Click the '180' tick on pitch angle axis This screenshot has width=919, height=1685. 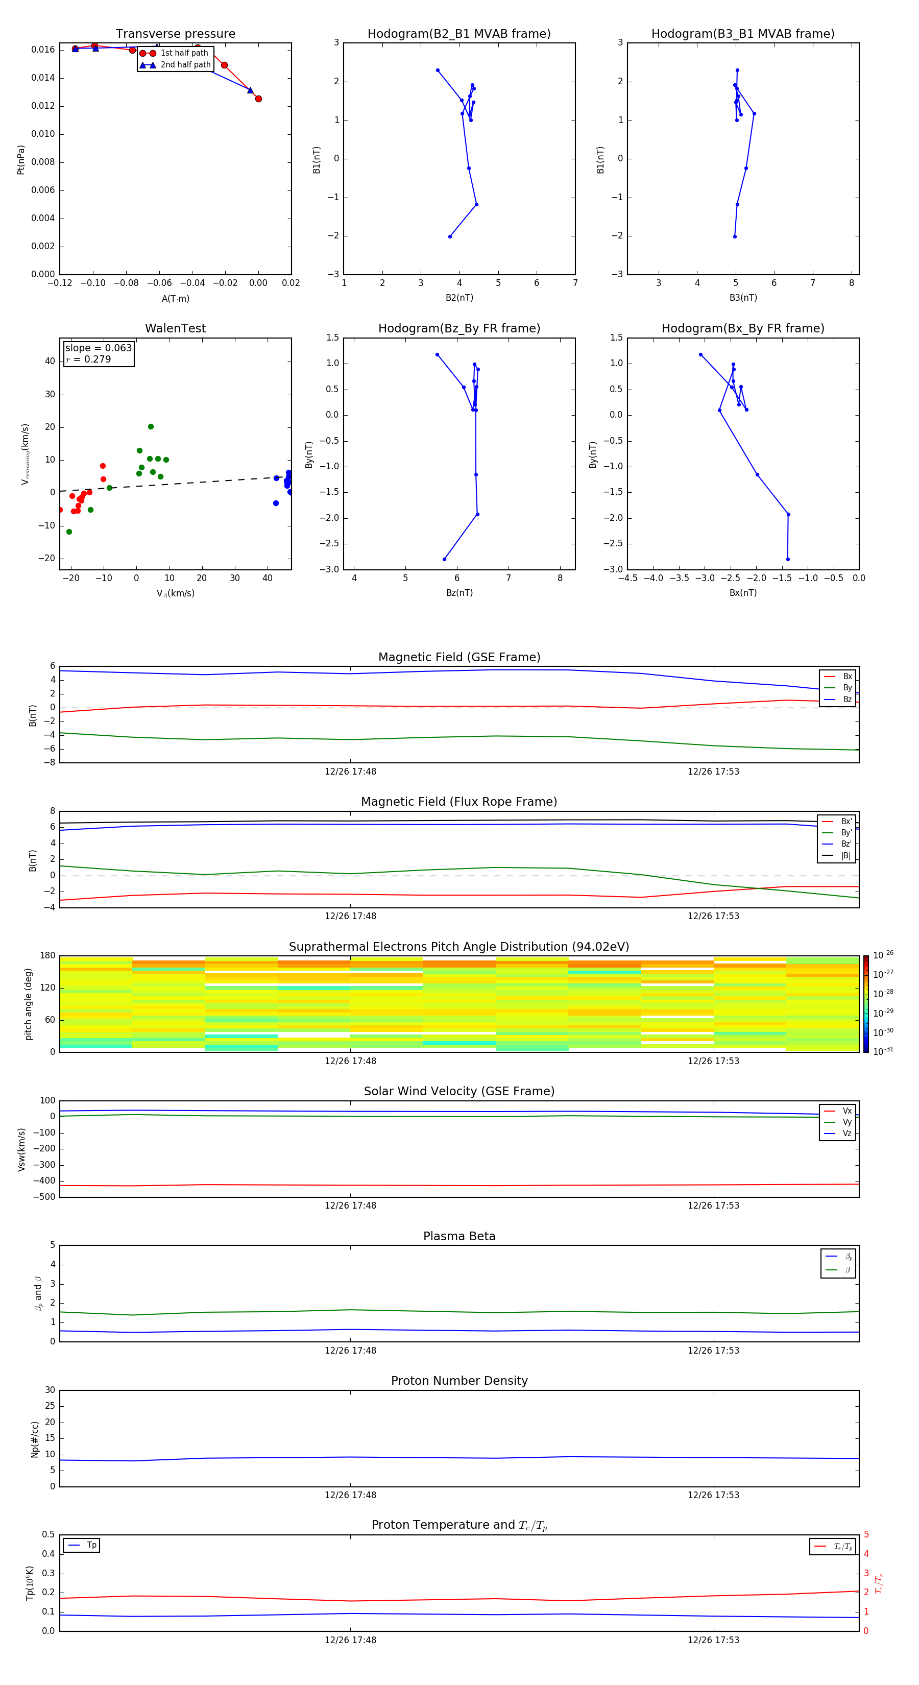tap(48, 956)
